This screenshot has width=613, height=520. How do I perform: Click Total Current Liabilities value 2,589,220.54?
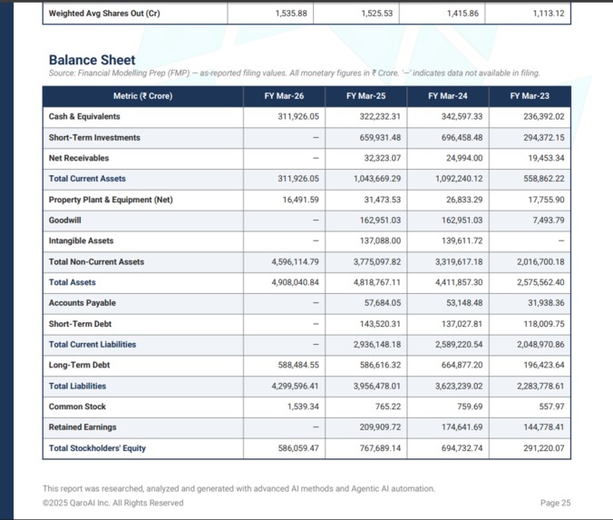click(x=459, y=345)
